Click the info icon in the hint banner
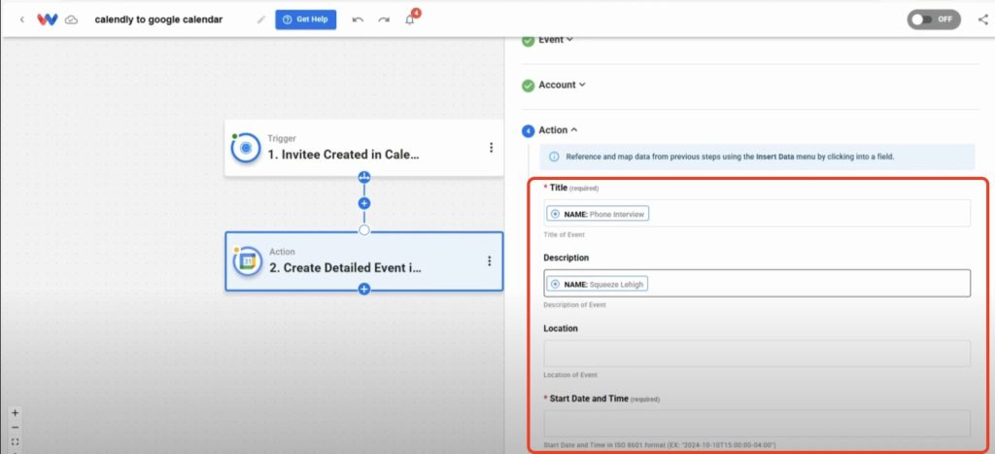This screenshot has width=995, height=454. [554, 157]
